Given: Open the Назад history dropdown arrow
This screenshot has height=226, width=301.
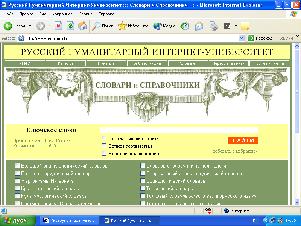Looking at the screenshot, I should coord(30,26).
